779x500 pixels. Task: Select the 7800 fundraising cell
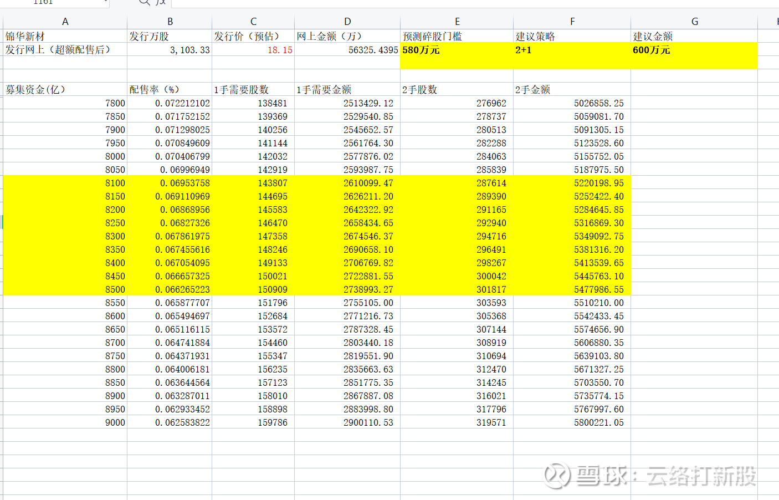point(65,103)
